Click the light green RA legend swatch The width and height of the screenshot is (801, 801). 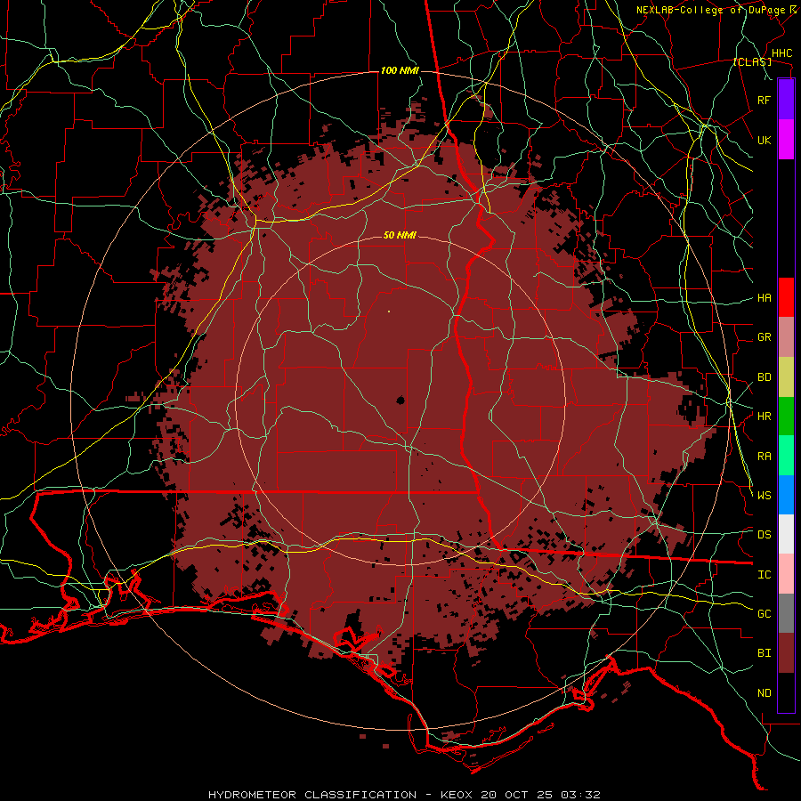click(x=786, y=456)
